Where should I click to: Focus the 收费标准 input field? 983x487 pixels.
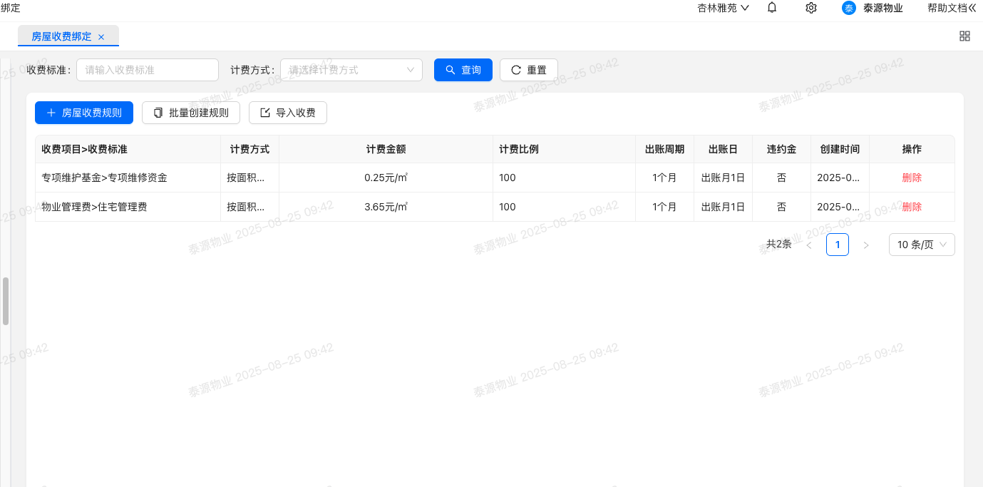pyautogui.click(x=147, y=70)
